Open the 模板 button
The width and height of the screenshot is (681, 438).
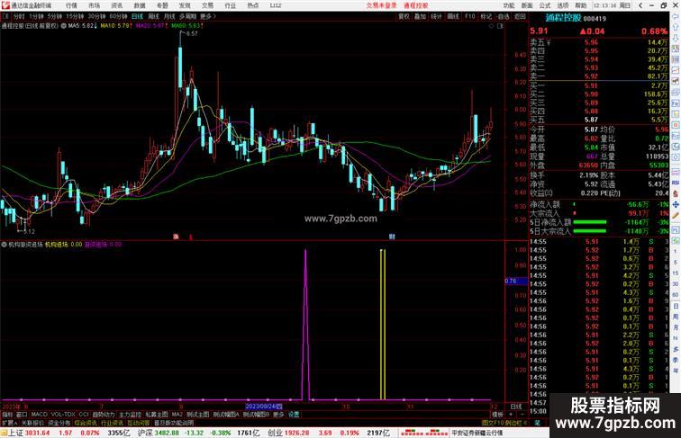pyautogui.click(x=498, y=415)
